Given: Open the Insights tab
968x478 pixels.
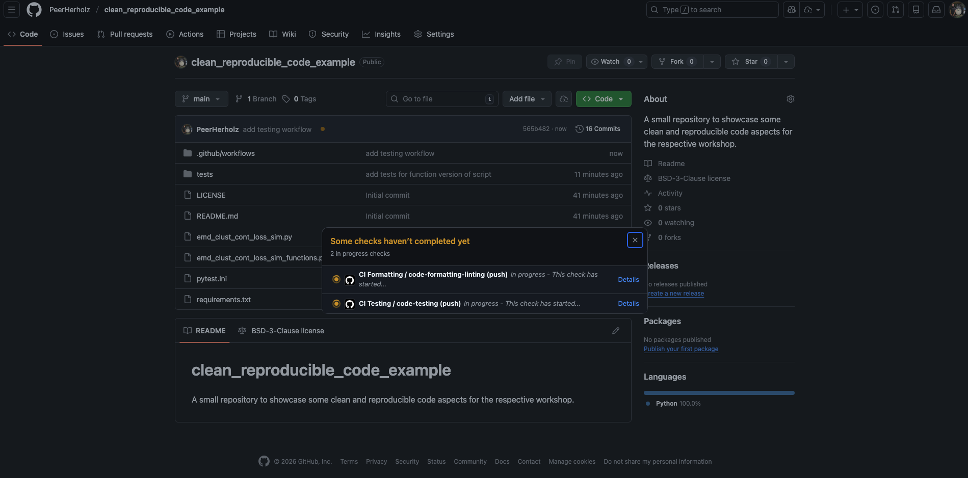Looking at the screenshot, I should pyautogui.click(x=381, y=34).
